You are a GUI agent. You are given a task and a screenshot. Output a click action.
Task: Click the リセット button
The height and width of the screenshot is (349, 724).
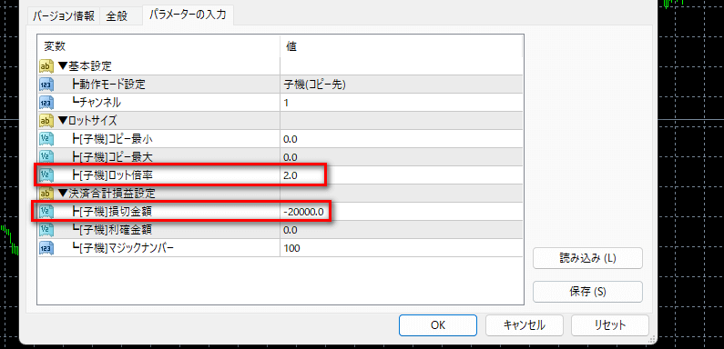pos(609,325)
